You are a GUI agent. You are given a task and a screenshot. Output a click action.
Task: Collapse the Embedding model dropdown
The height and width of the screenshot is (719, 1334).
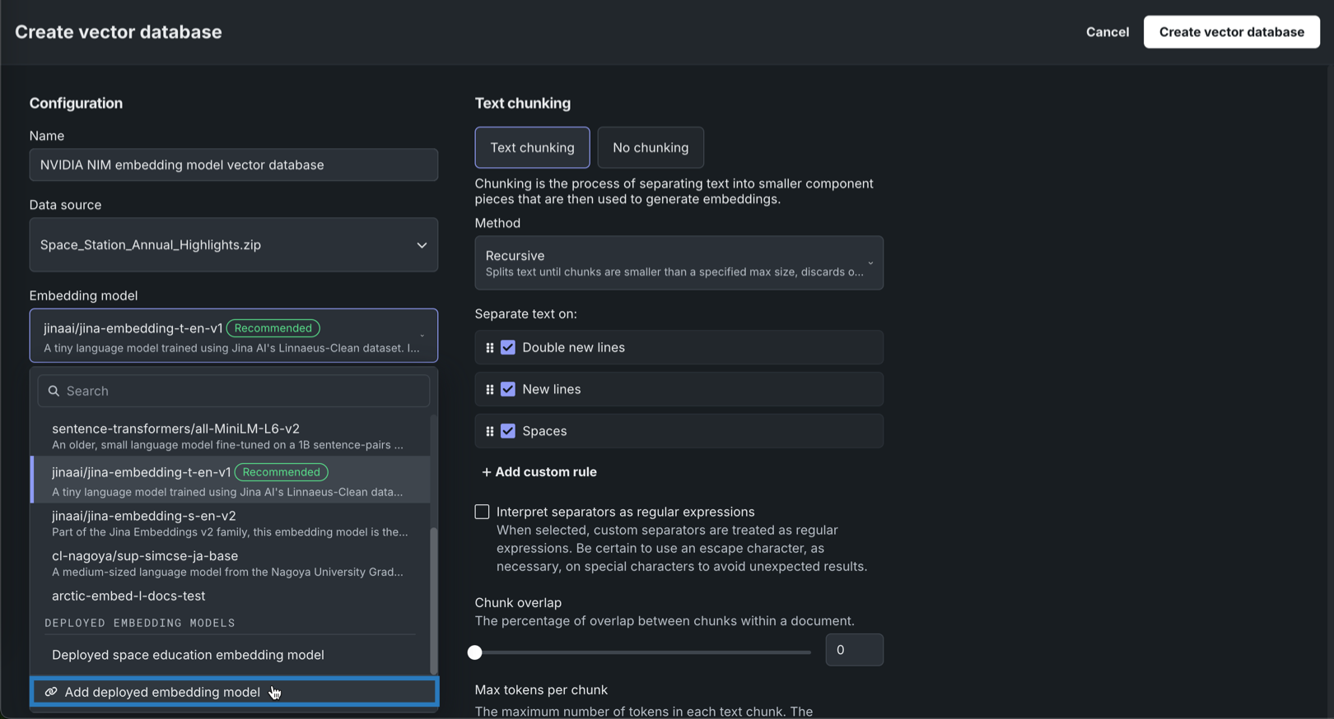422,336
